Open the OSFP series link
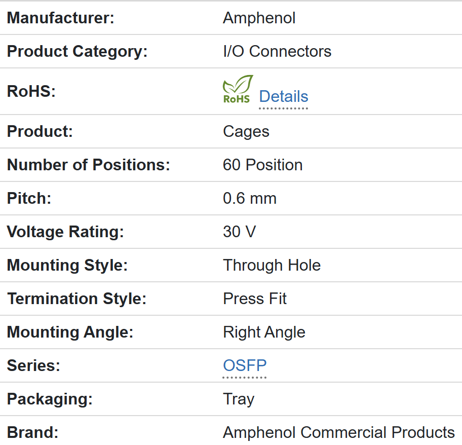The width and height of the screenshot is (462, 445). click(245, 365)
